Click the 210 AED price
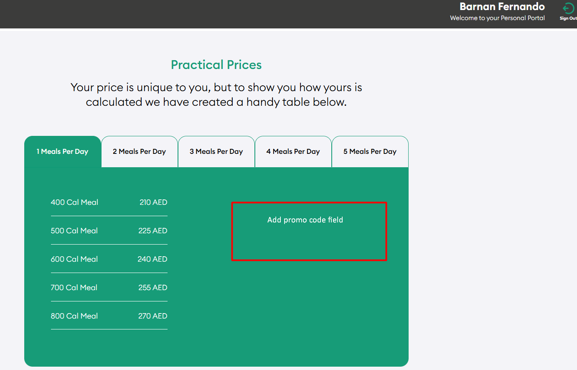Screen dimensions: 577x370 153,202
